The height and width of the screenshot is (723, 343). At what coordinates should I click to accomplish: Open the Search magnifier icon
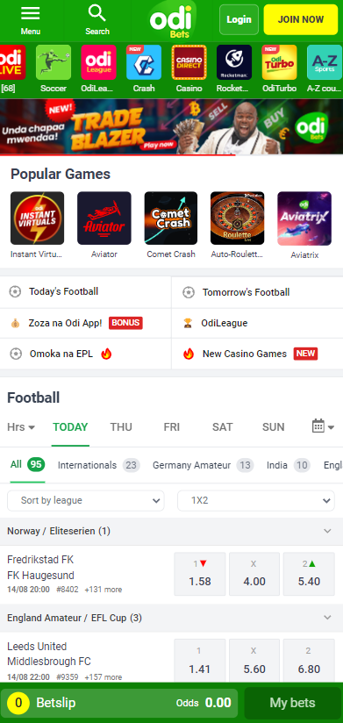[96, 13]
